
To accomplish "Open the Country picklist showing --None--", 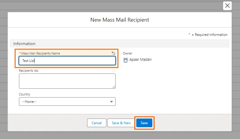I will [x=67, y=102].
